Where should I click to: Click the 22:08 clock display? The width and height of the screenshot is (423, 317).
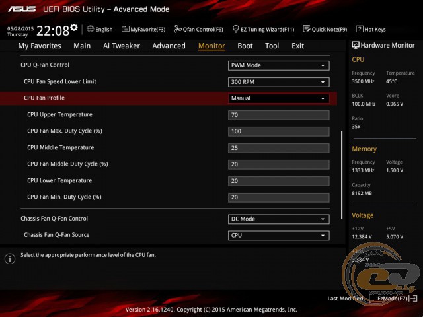point(53,31)
